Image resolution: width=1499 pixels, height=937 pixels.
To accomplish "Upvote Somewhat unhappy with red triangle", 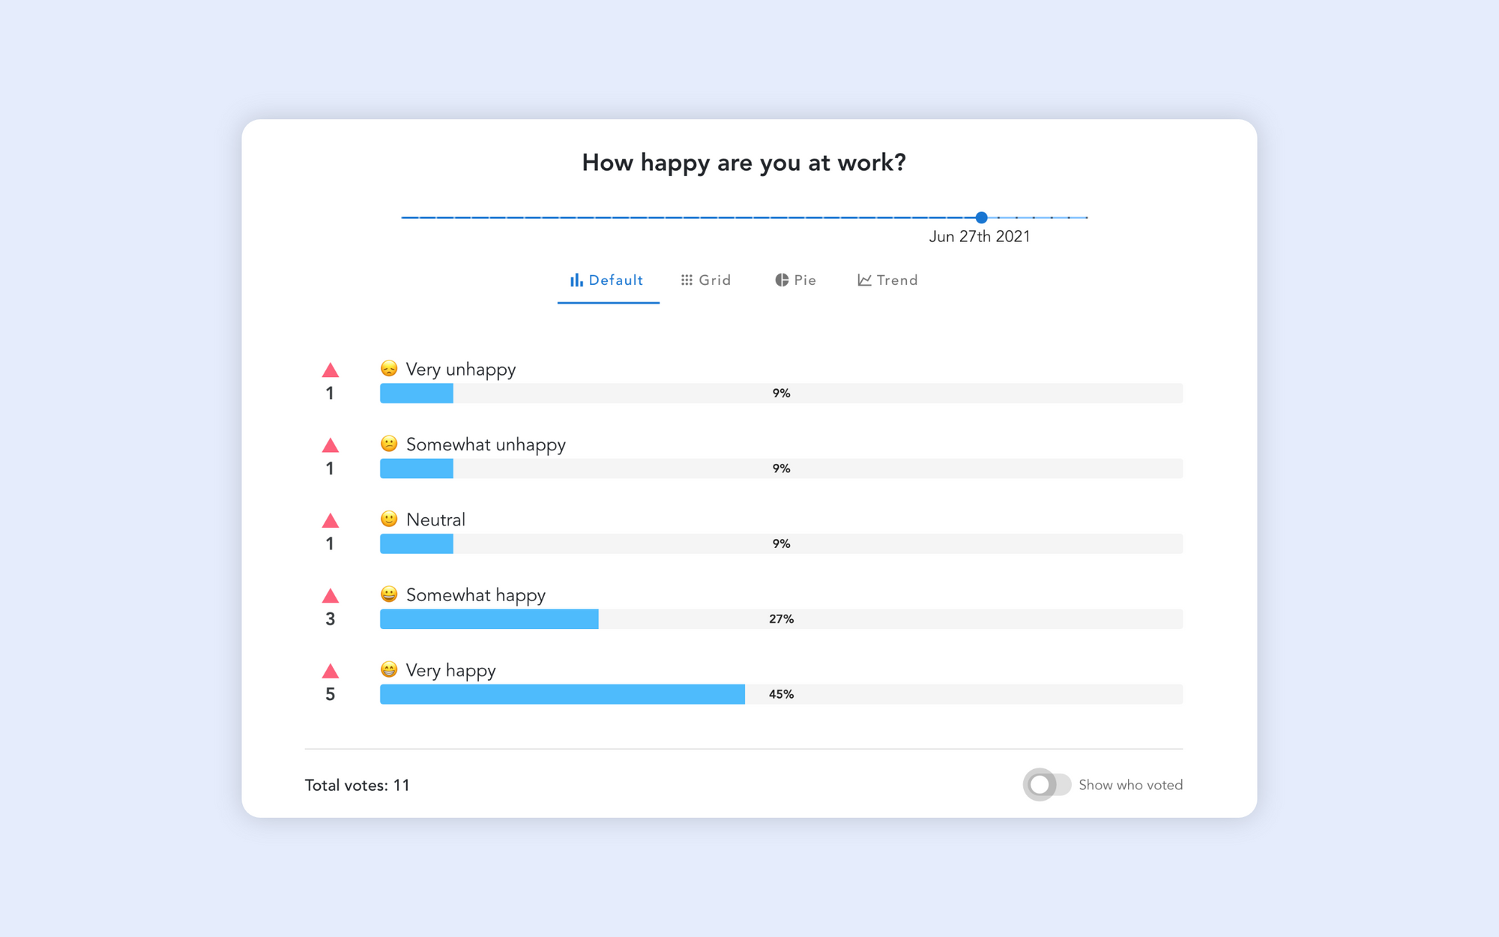I will click(x=330, y=445).
